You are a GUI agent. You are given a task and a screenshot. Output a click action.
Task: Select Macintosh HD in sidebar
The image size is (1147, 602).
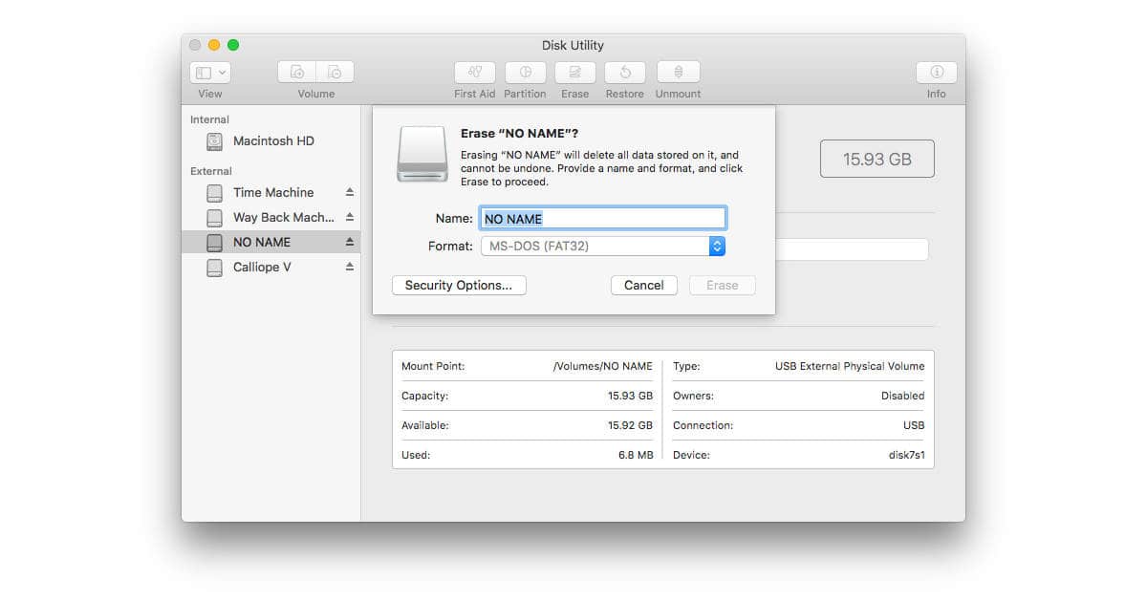(273, 141)
